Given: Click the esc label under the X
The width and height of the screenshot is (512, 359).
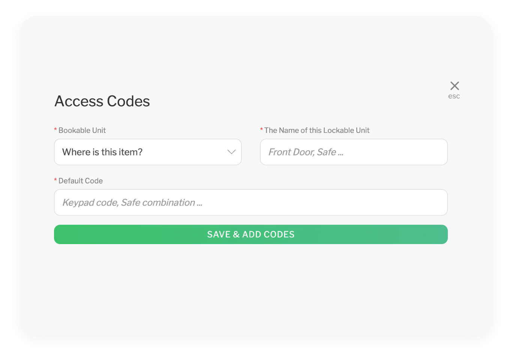Looking at the screenshot, I should tap(454, 96).
